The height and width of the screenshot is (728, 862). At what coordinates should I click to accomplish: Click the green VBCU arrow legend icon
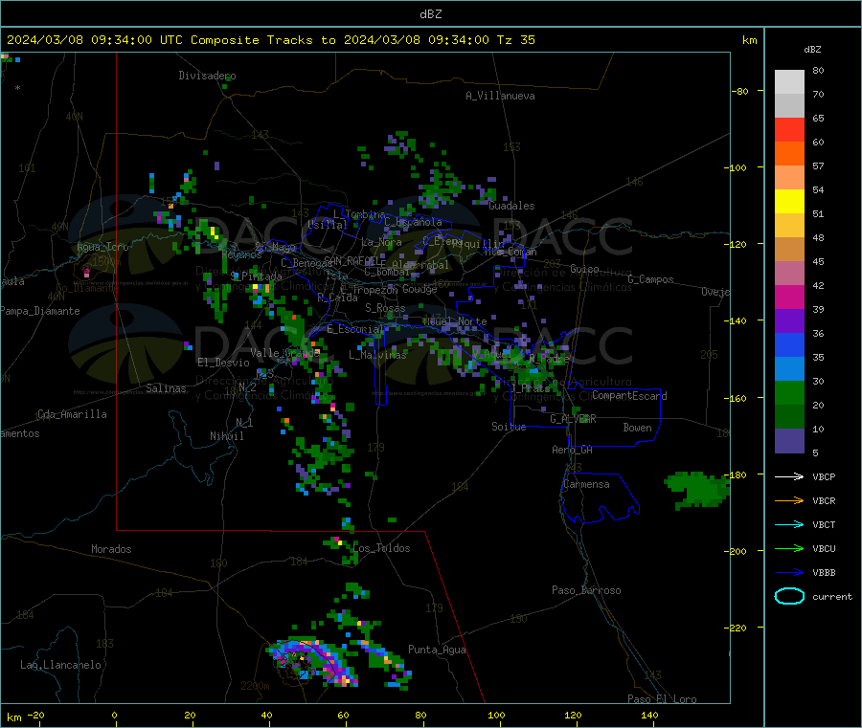click(x=789, y=548)
